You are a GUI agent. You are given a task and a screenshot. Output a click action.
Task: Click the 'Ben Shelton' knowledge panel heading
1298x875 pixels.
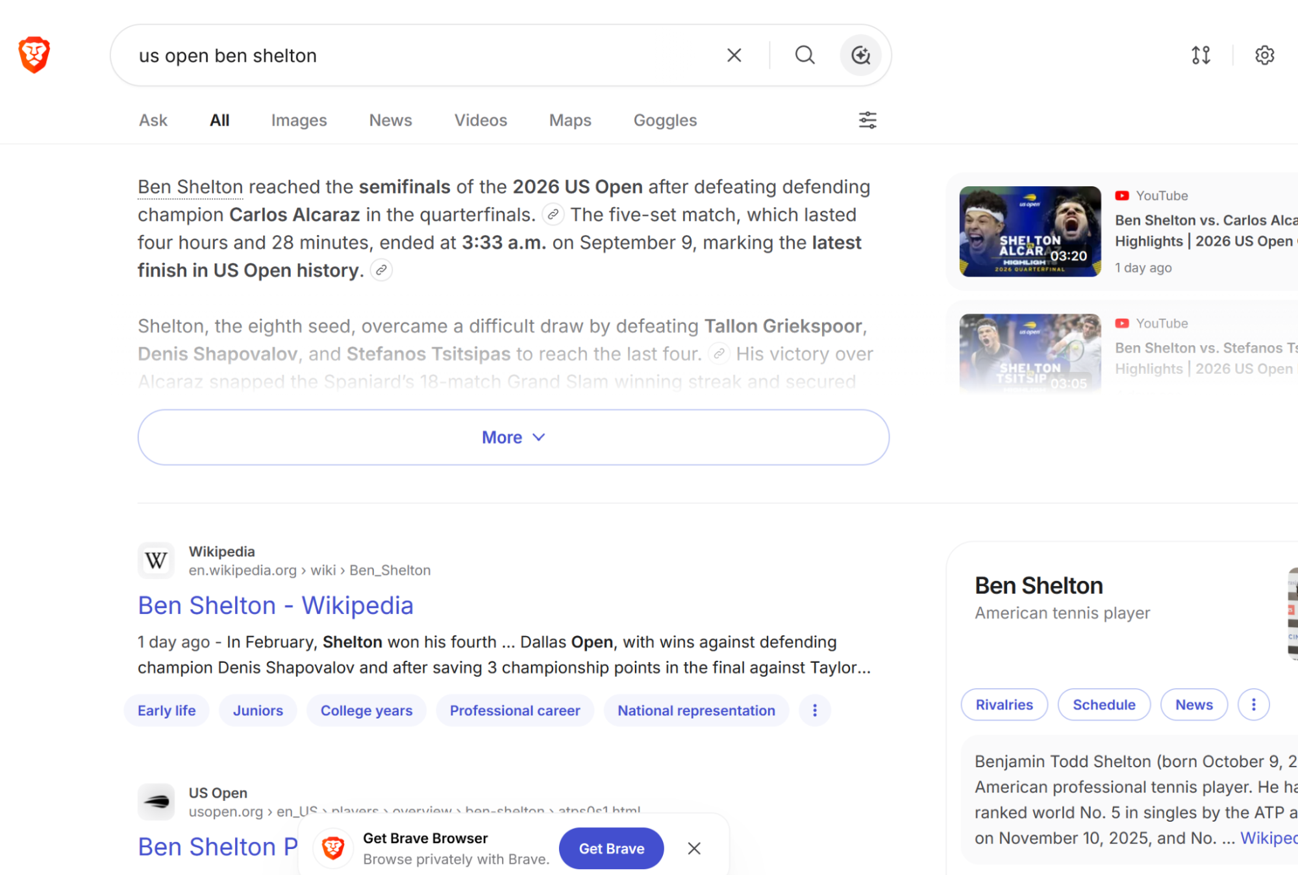(x=1038, y=585)
